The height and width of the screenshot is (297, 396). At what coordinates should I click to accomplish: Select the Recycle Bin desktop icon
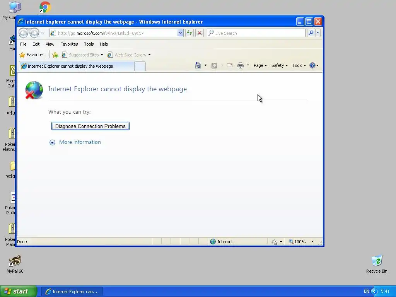(377, 264)
